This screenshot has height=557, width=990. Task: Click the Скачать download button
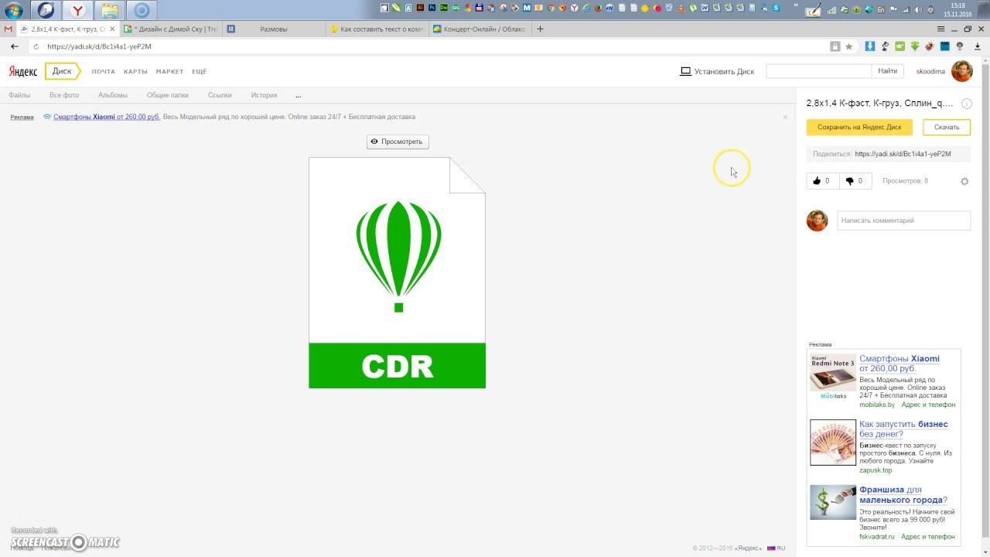(947, 127)
